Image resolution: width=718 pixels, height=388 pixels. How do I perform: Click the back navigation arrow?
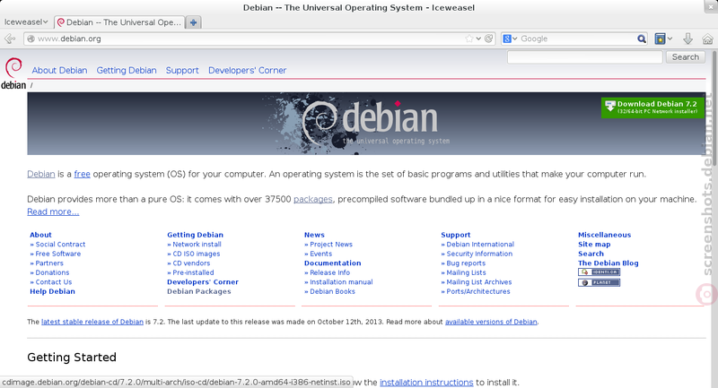pyautogui.click(x=10, y=39)
